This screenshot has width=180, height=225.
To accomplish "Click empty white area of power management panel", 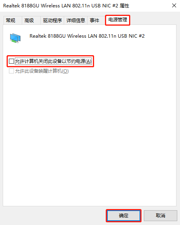I will (89, 136).
